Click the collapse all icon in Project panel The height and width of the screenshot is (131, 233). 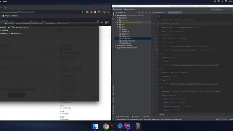pos(143,13)
